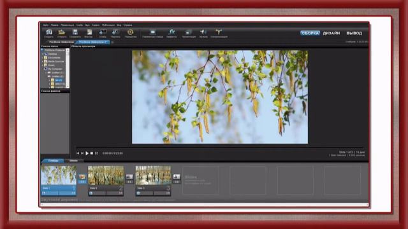Viewport: 408px width, 229px height.
Task: Select the Slide 1 thumbnail
Action: coord(59,176)
